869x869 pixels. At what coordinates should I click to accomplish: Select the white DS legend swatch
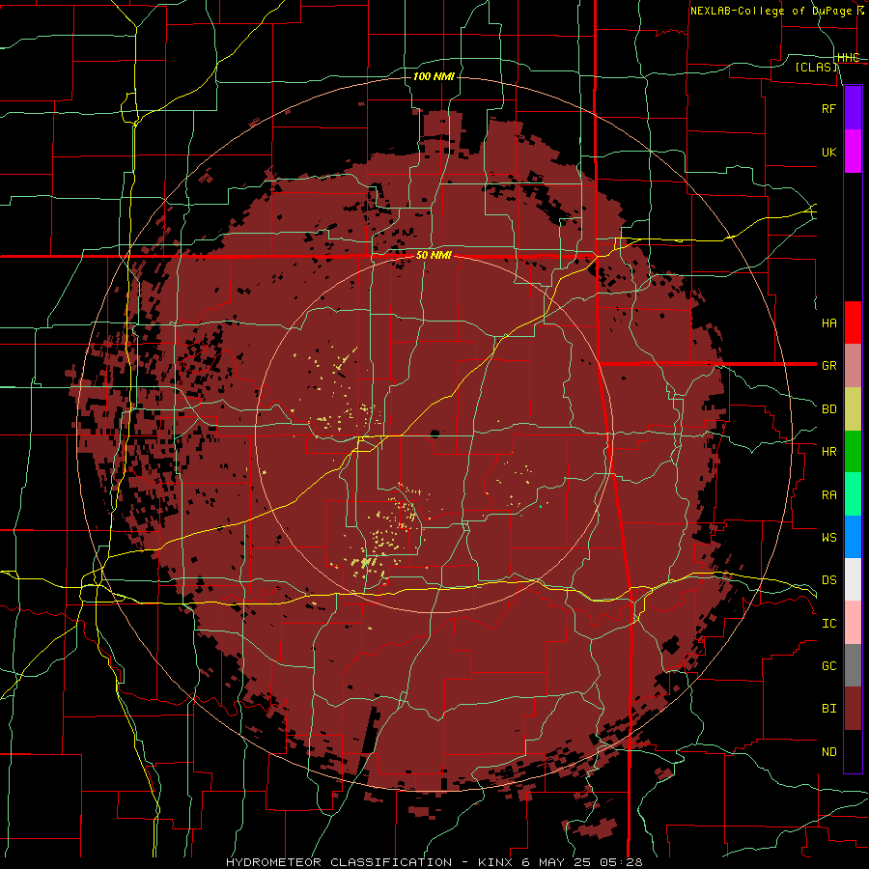[x=853, y=579]
